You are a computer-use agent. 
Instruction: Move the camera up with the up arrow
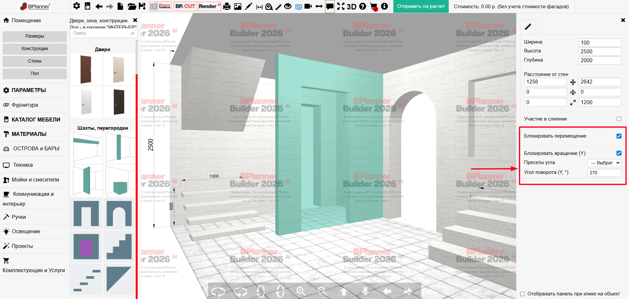344,291
